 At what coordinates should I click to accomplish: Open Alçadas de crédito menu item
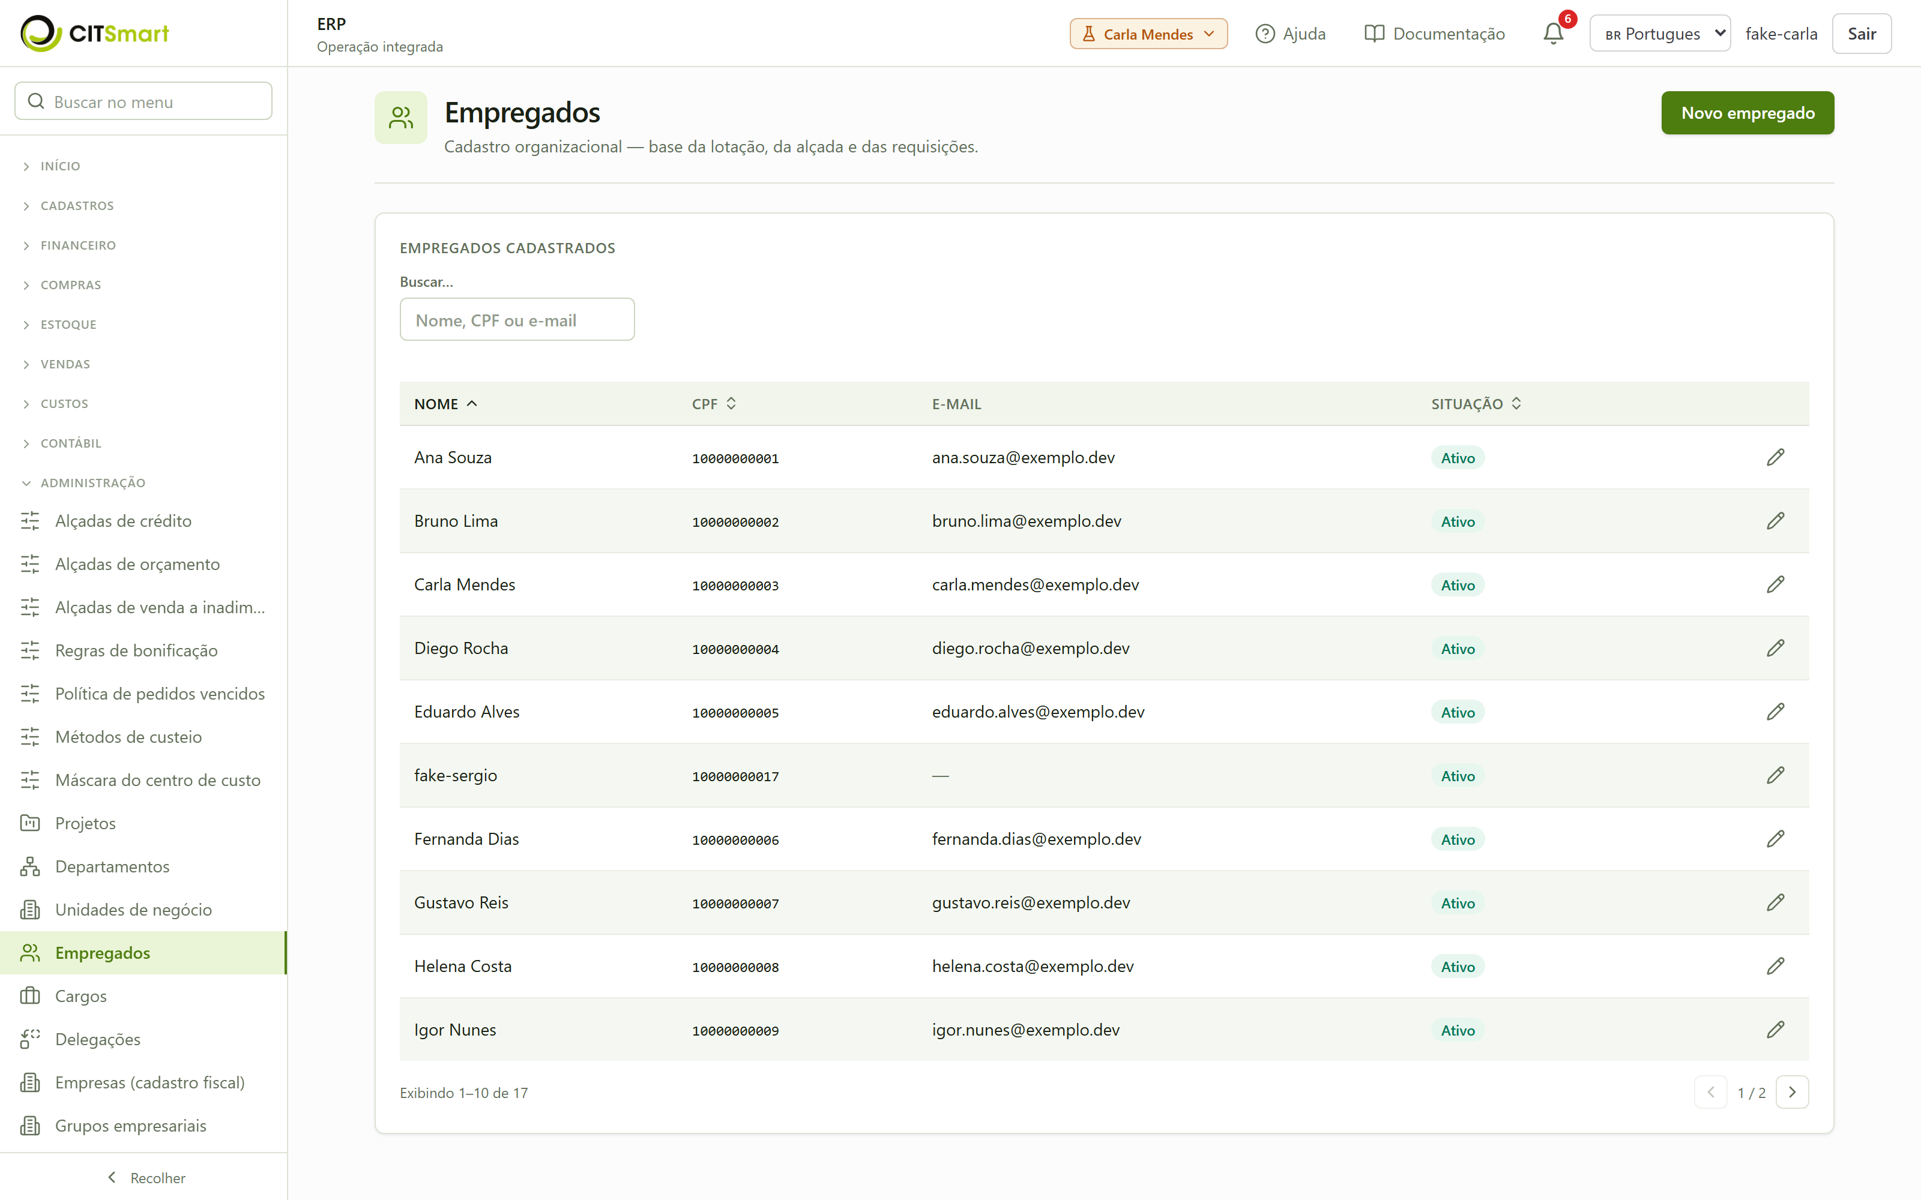point(143,521)
